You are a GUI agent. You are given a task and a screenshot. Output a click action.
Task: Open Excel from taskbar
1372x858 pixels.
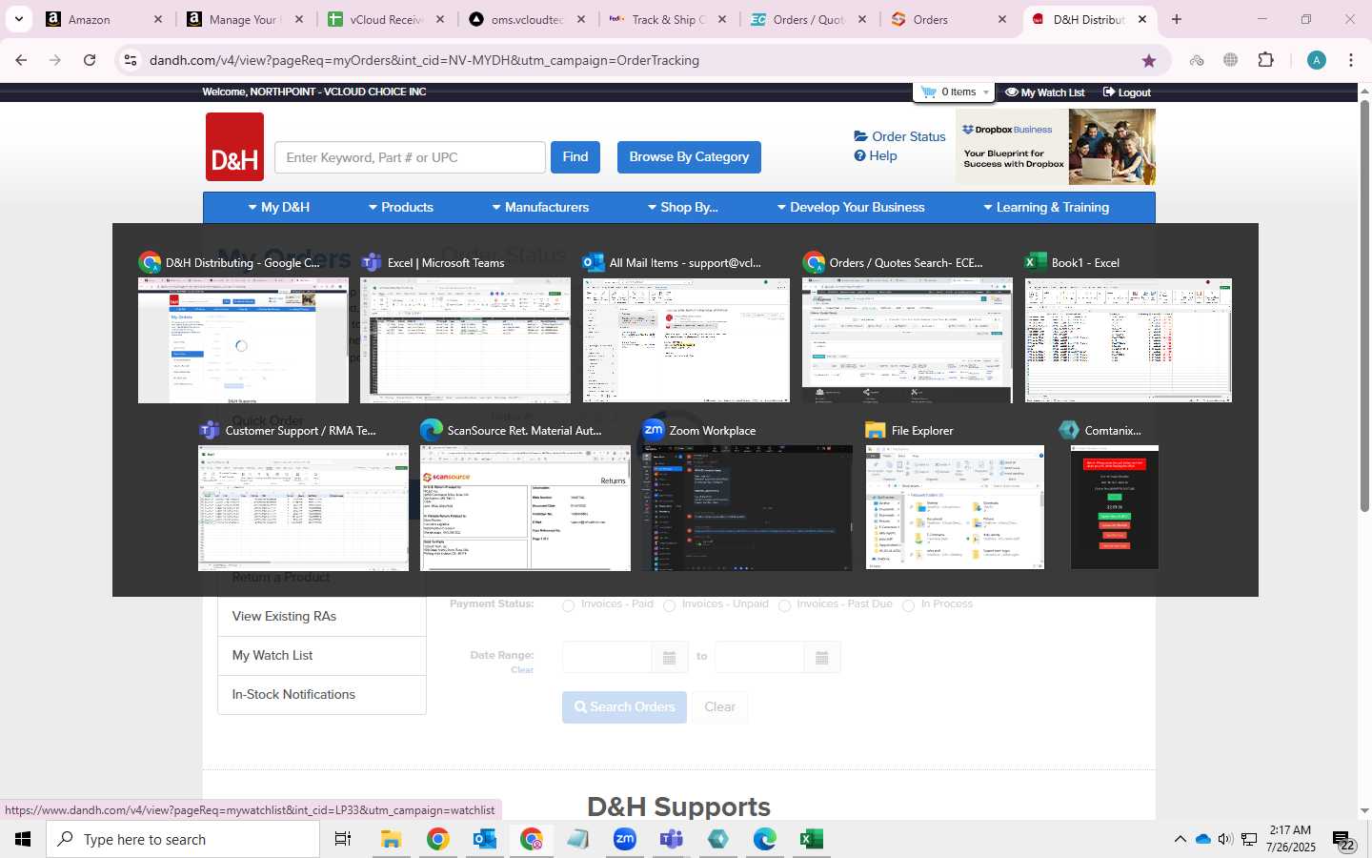coord(811,839)
